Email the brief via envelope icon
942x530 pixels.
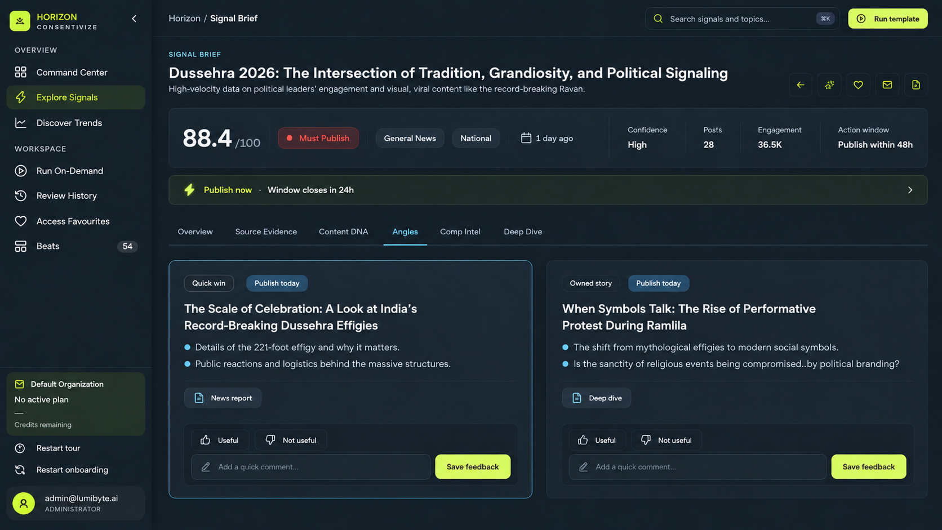coord(887,85)
